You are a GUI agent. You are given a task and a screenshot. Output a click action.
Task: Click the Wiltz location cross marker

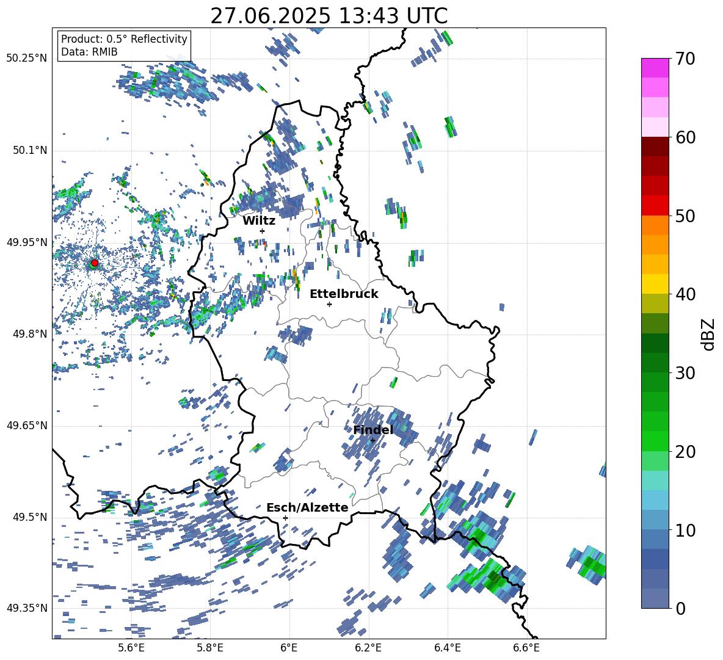click(263, 231)
